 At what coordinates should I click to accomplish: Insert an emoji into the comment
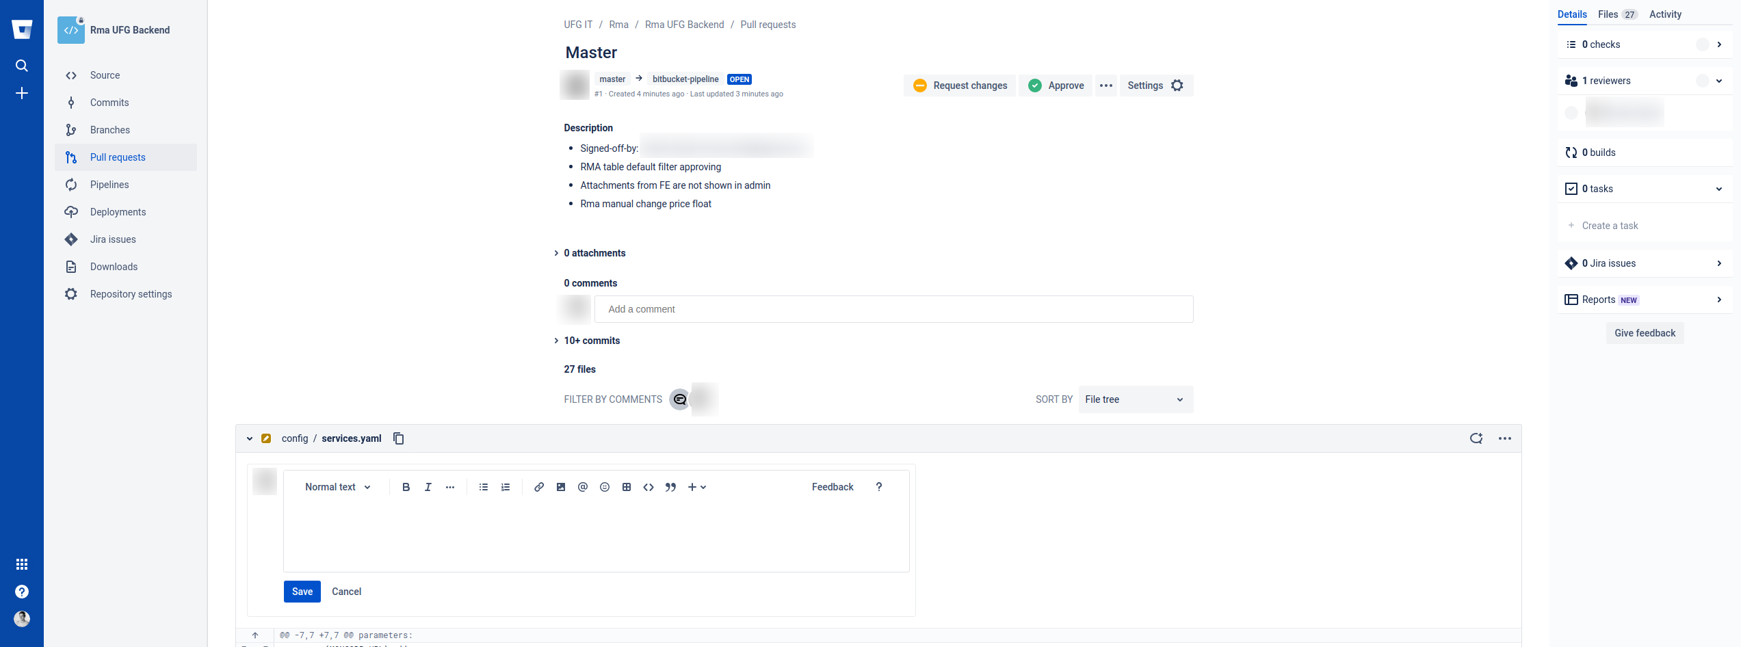(604, 487)
